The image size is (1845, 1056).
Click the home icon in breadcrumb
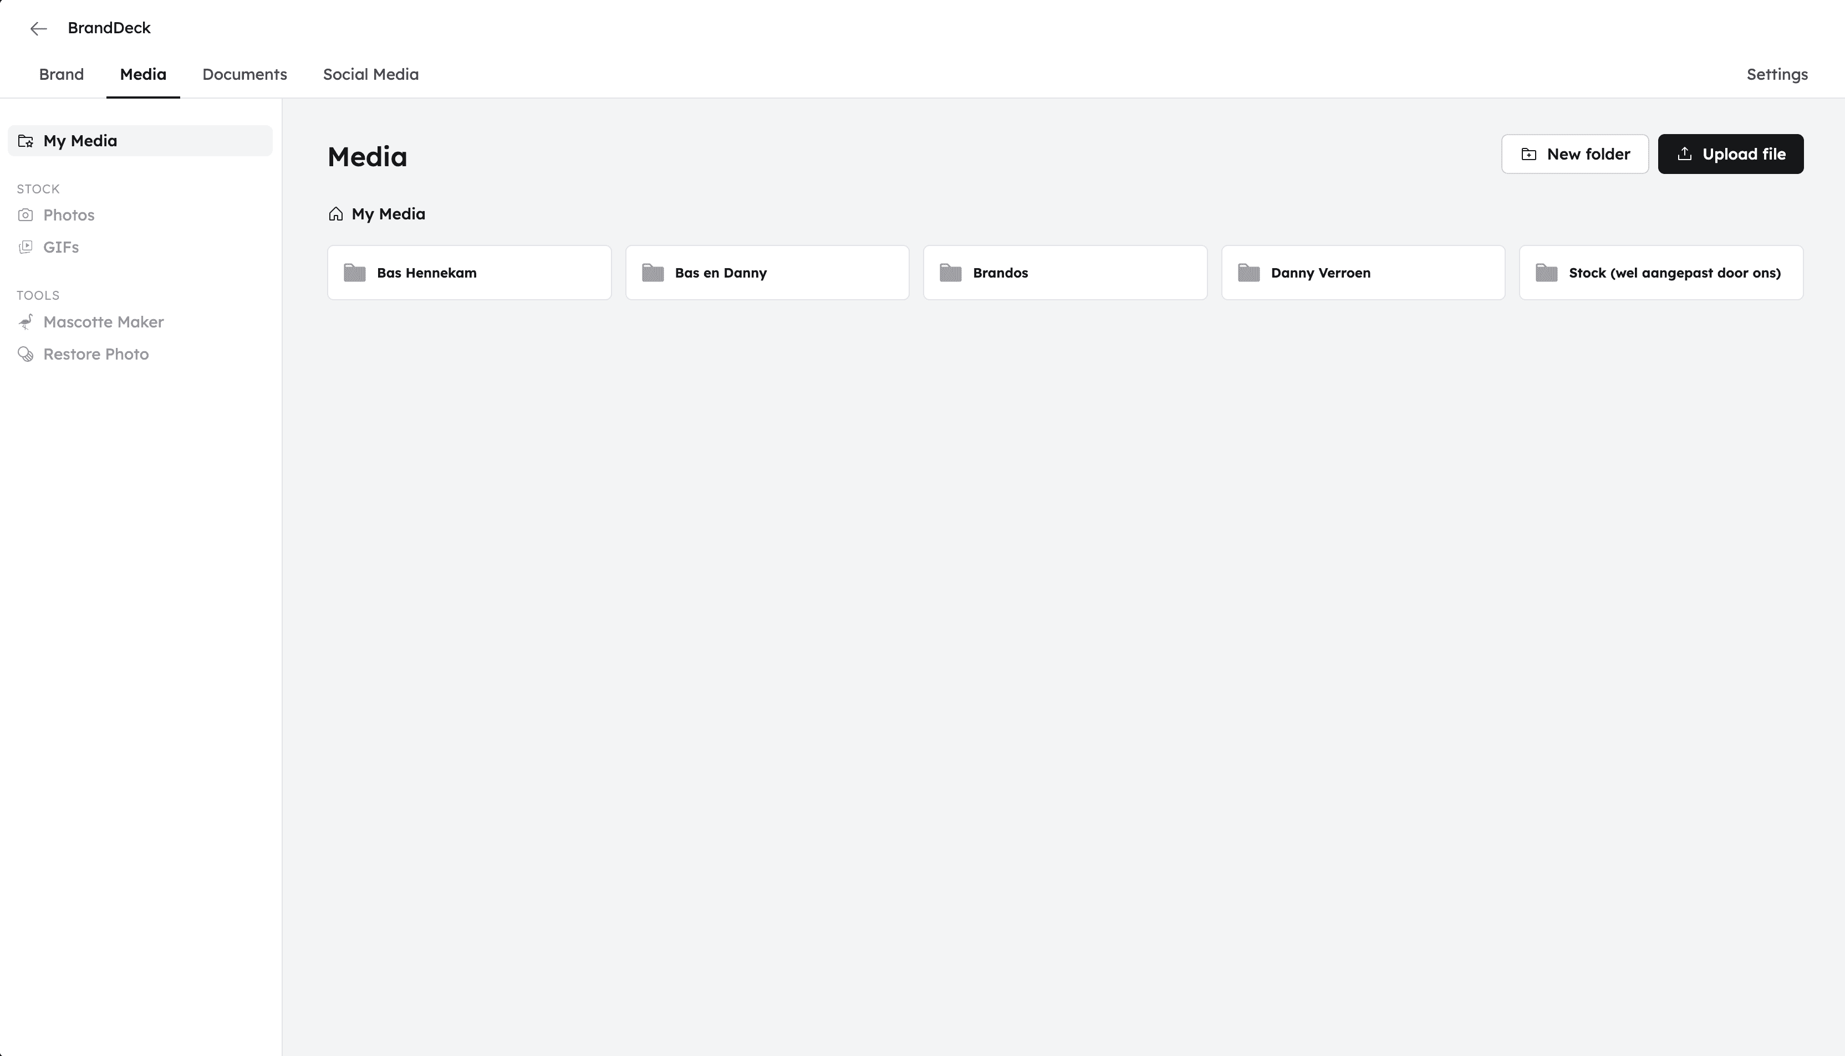(x=335, y=214)
